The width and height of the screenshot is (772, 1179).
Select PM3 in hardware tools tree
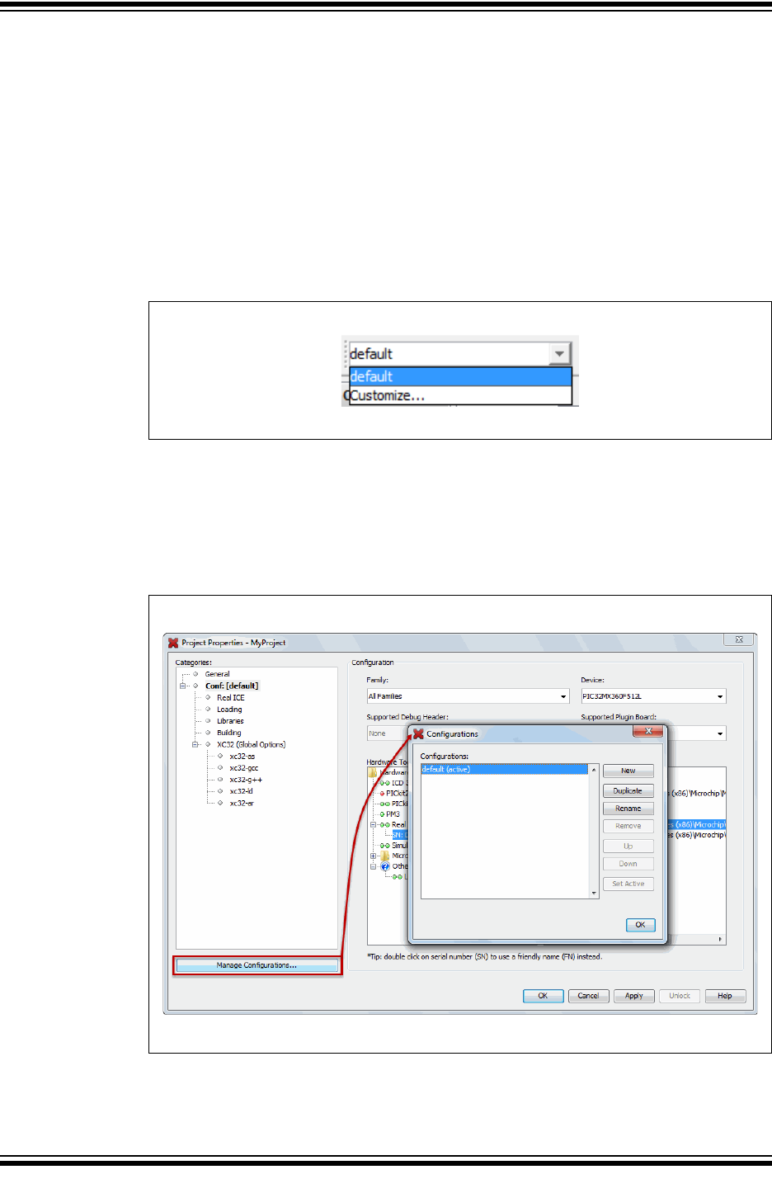coord(393,814)
